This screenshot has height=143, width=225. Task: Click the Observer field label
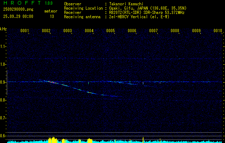(x=73, y=4)
